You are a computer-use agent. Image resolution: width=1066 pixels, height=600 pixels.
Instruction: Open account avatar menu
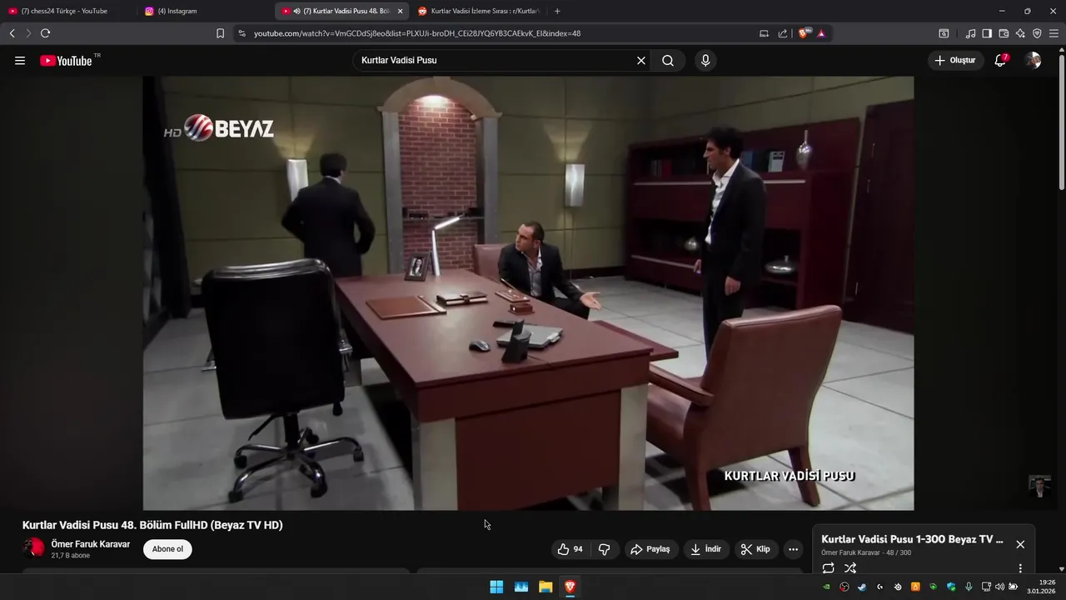point(1033,61)
